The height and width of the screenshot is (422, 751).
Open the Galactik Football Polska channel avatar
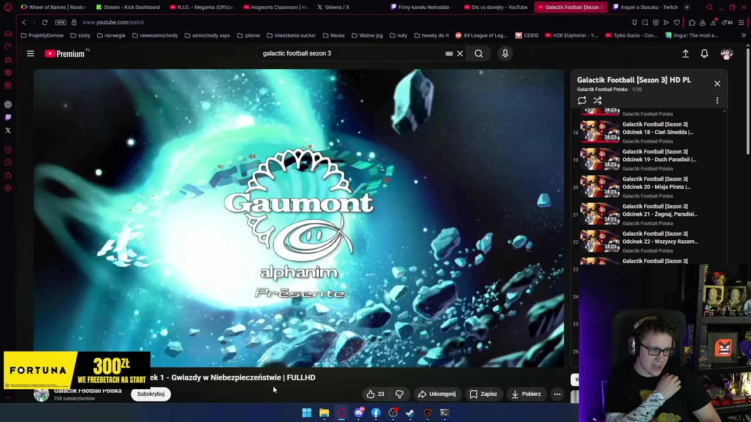(x=41, y=394)
